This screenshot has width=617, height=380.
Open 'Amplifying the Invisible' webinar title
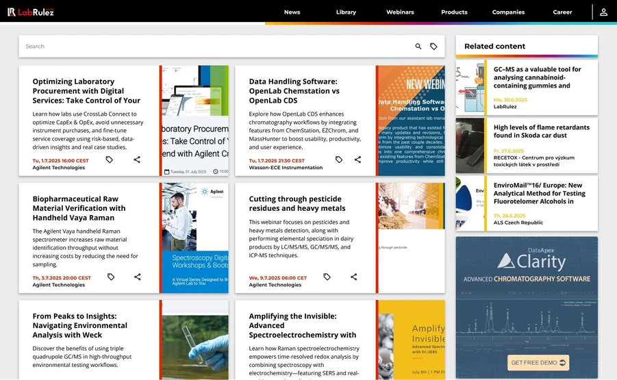(302, 325)
